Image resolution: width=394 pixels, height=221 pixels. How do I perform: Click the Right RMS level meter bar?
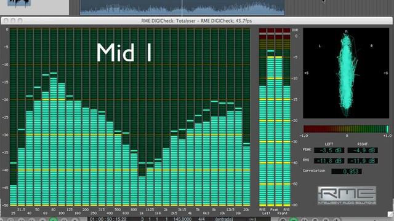(286, 145)
